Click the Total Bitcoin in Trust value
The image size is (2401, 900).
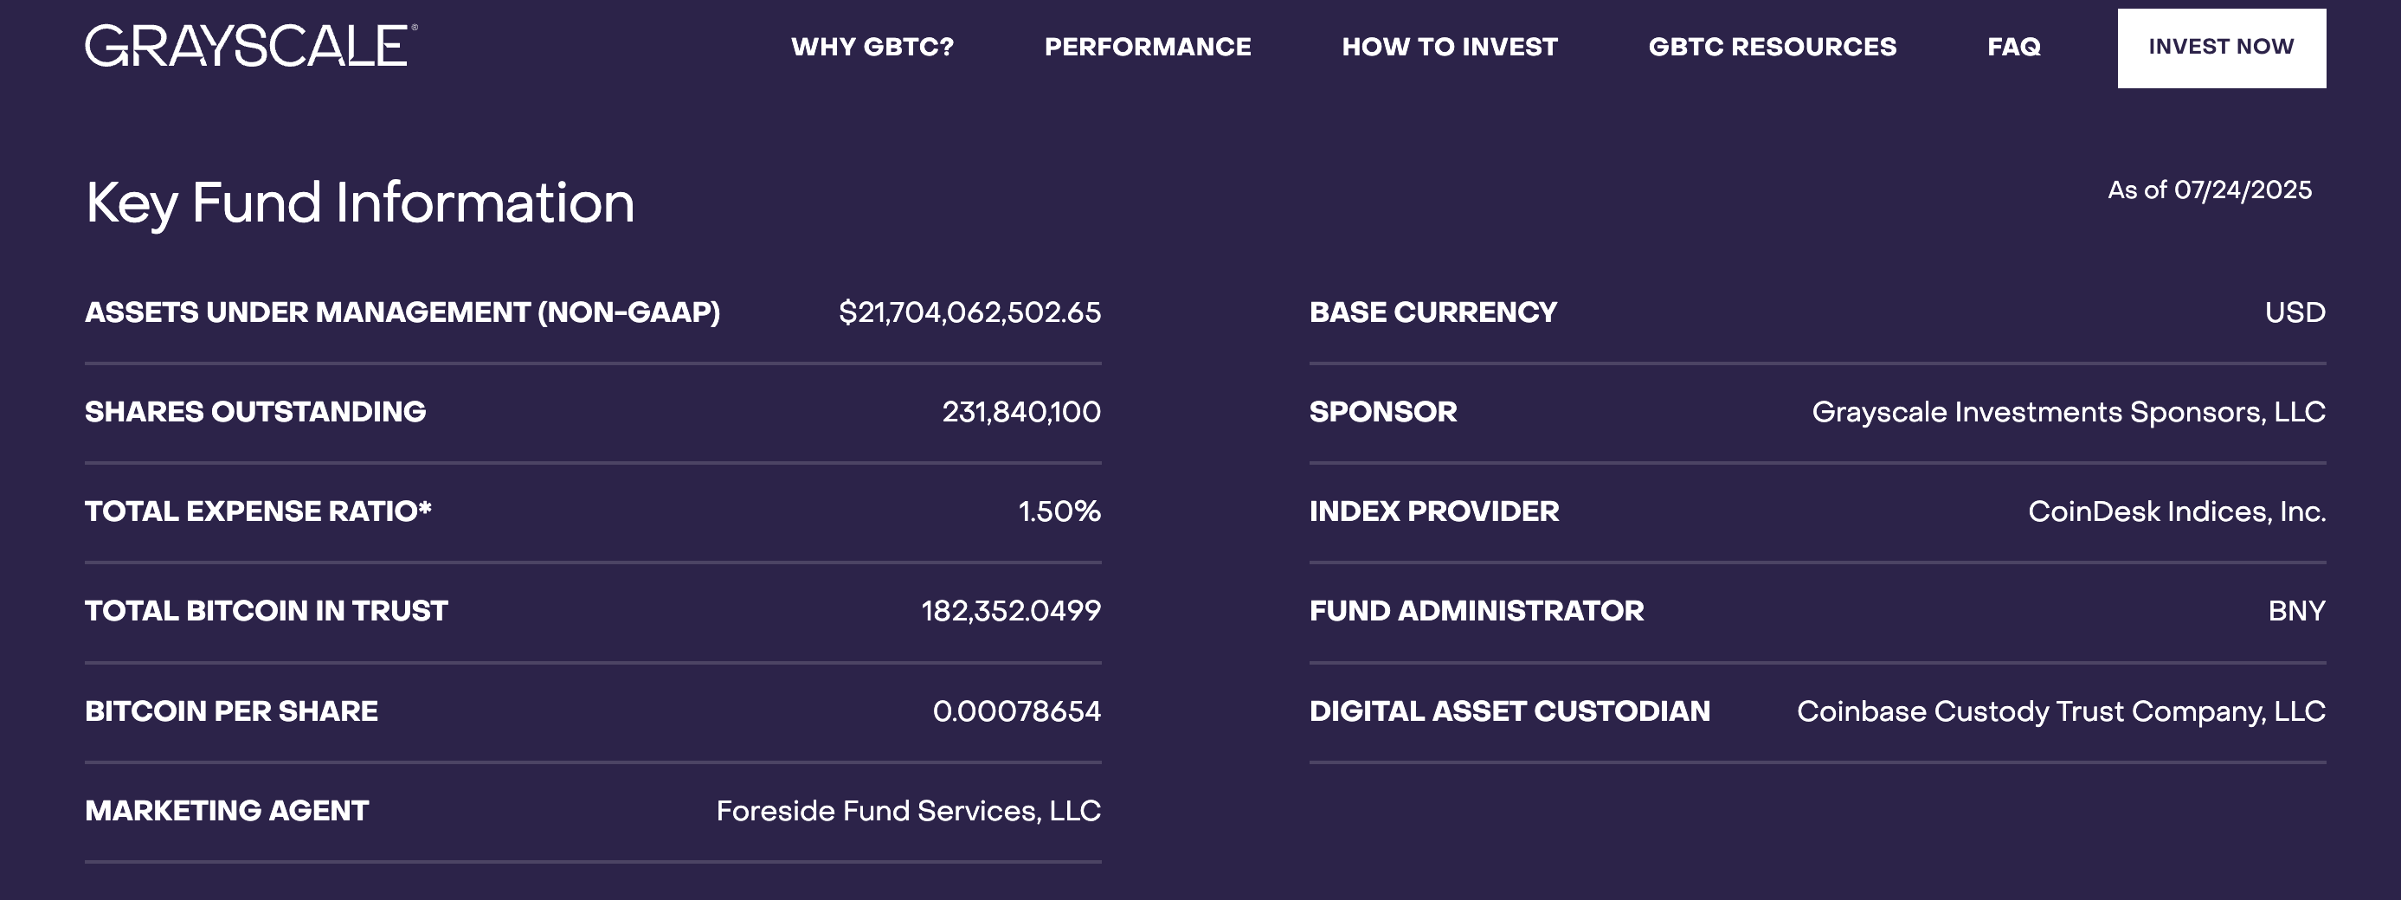coord(1010,611)
